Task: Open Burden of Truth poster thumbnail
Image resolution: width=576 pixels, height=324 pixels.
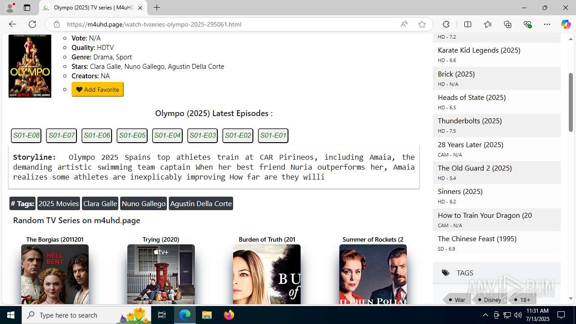Action: pyautogui.click(x=267, y=274)
